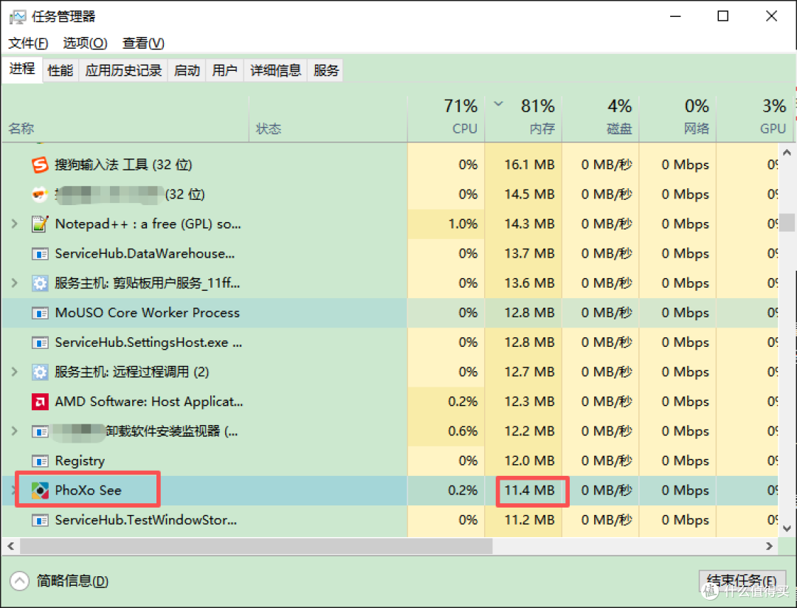Expand the clipboard user service host group

(14, 283)
